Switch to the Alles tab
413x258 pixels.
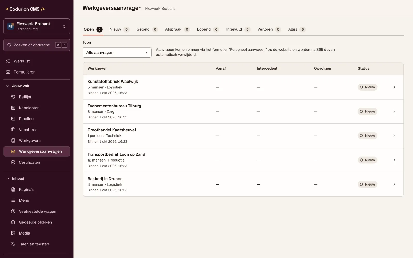tap(297, 29)
